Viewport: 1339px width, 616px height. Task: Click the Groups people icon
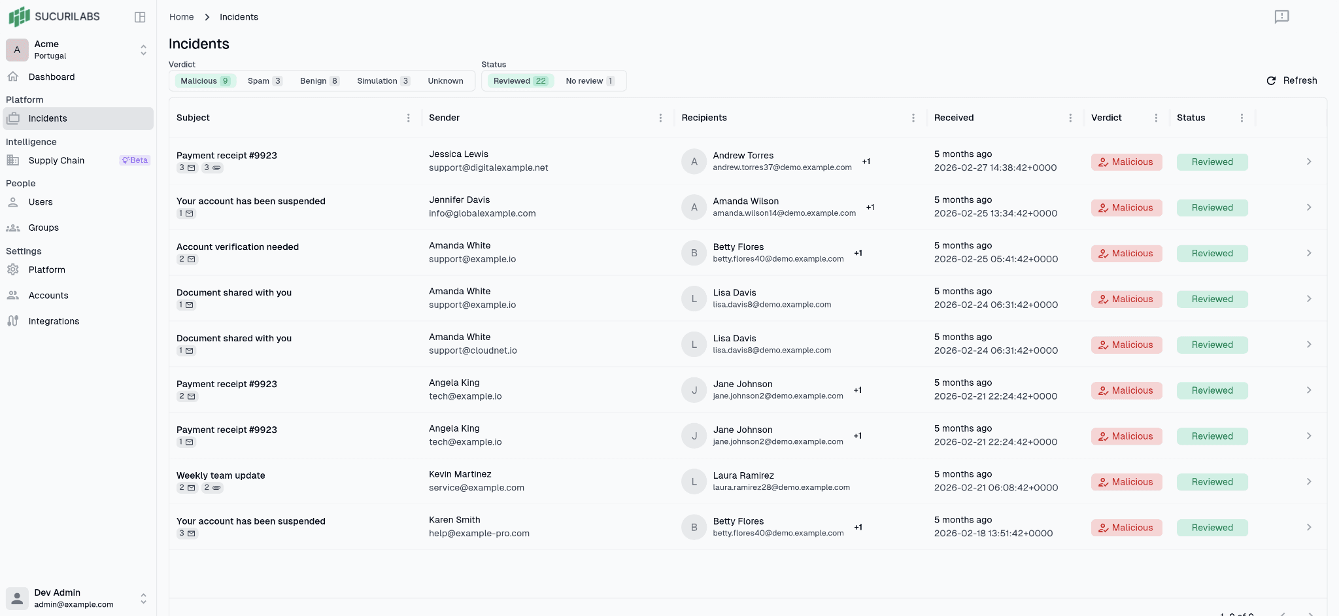point(13,228)
